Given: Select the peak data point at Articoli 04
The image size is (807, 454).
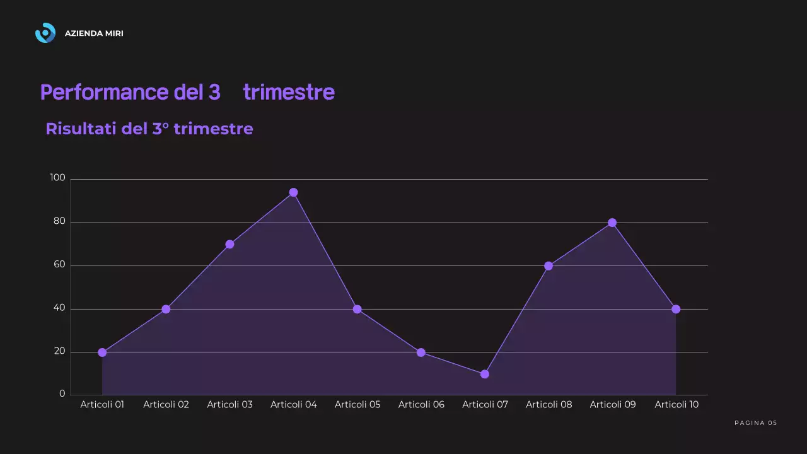Looking at the screenshot, I should coord(294,192).
